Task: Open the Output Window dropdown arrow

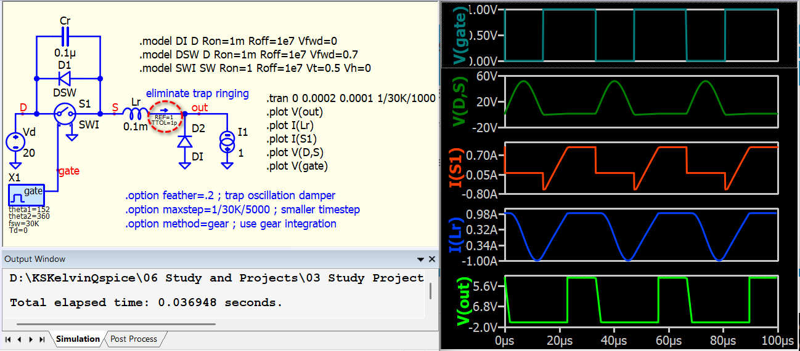Action: click(421, 259)
